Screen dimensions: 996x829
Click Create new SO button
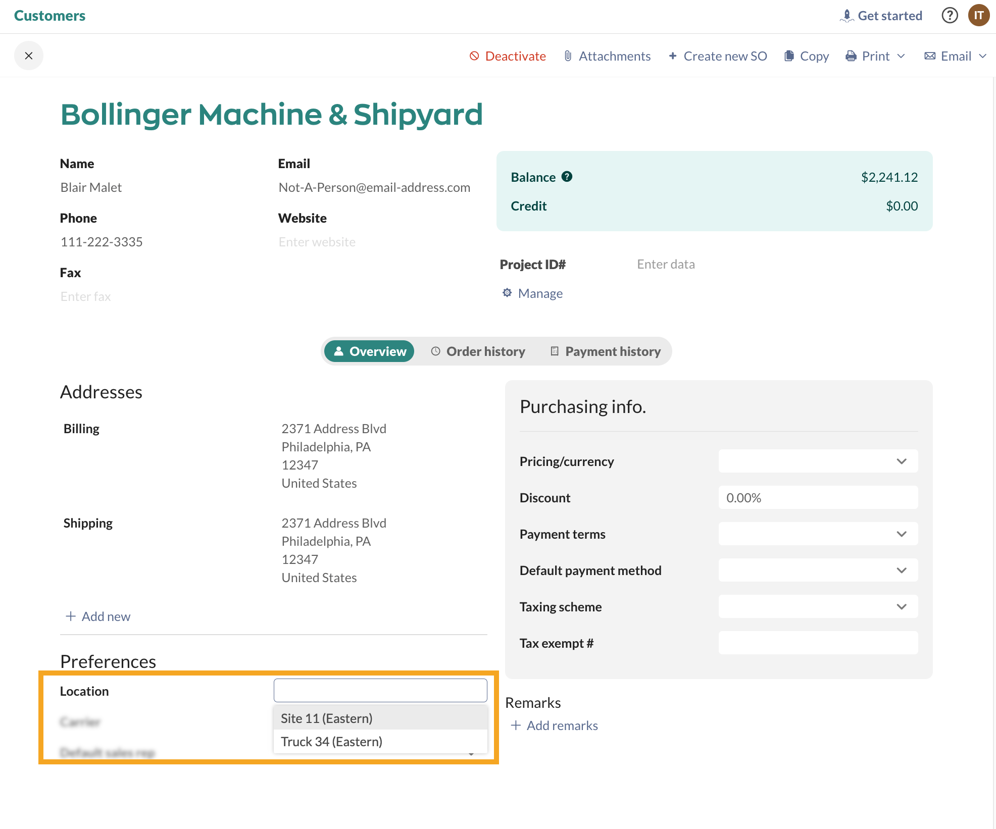point(717,56)
